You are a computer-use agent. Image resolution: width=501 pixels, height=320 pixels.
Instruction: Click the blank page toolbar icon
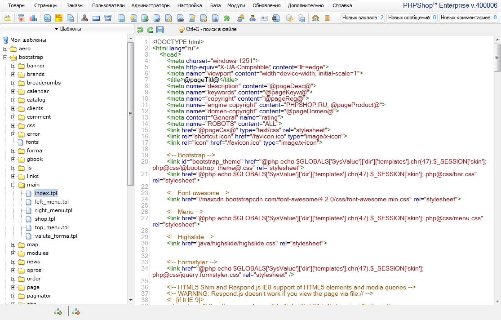pyautogui.click(x=122, y=18)
